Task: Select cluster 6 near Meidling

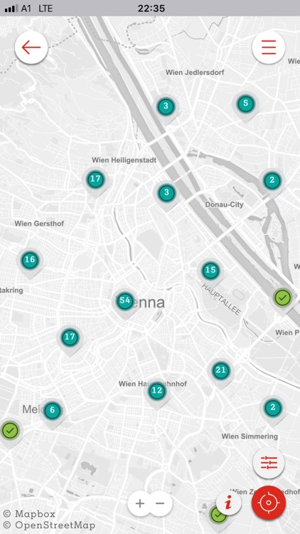Action: [52, 410]
